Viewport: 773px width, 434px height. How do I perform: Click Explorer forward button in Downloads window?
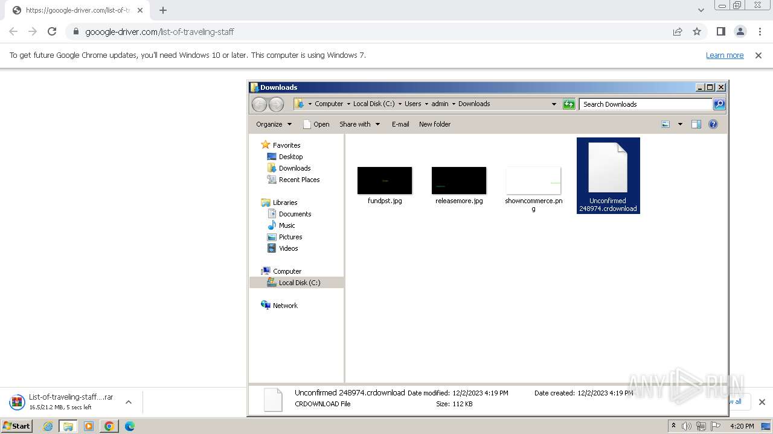(276, 104)
